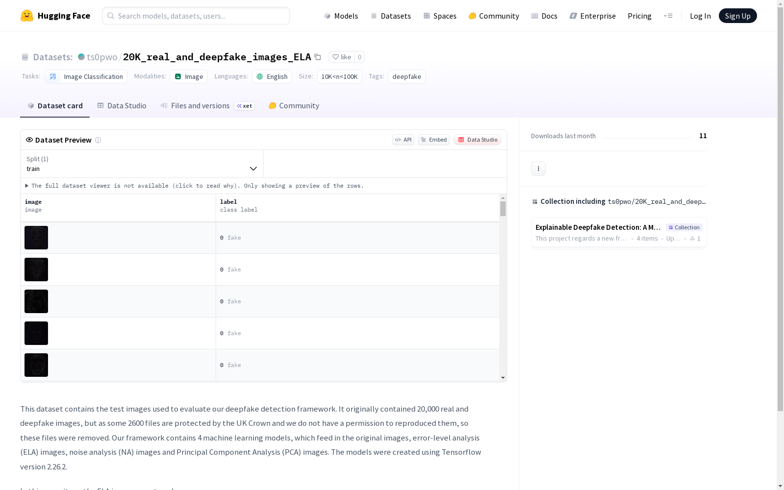Open the dataset Community tab
Screen dimensions: 784x490
(x=294, y=106)
